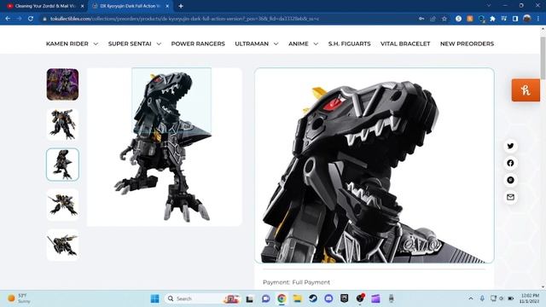Open the share page icon in address bar

coord(433,19)
